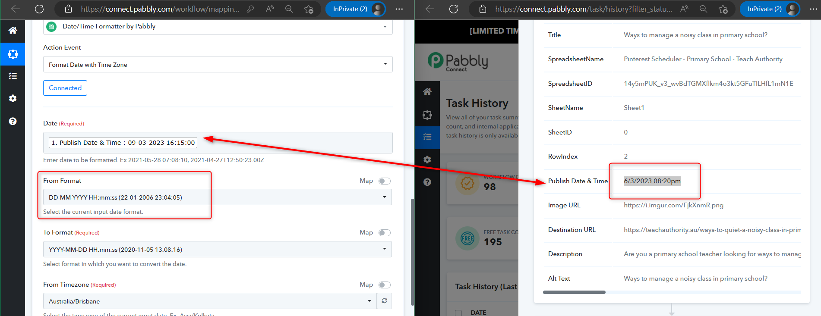Click the Image URL imgur link value
Viewport: 821px width, 316px height.
[x=673, y=205]
